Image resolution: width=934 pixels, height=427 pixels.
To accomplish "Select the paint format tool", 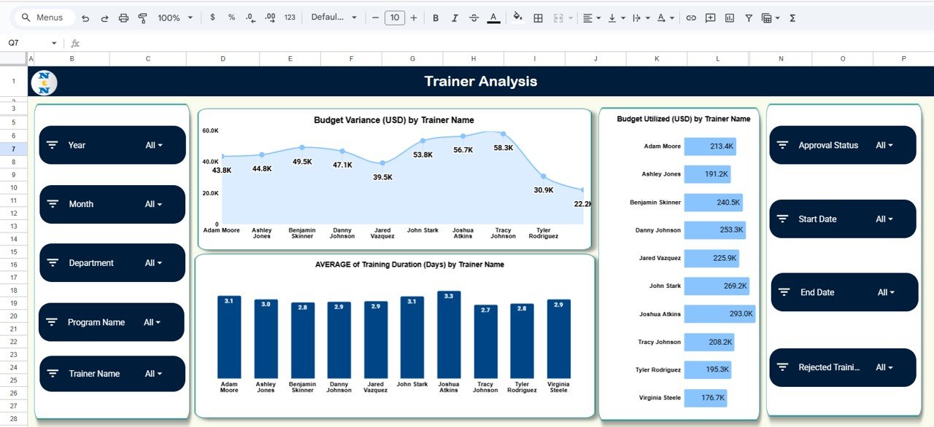I will pos(143,17).
